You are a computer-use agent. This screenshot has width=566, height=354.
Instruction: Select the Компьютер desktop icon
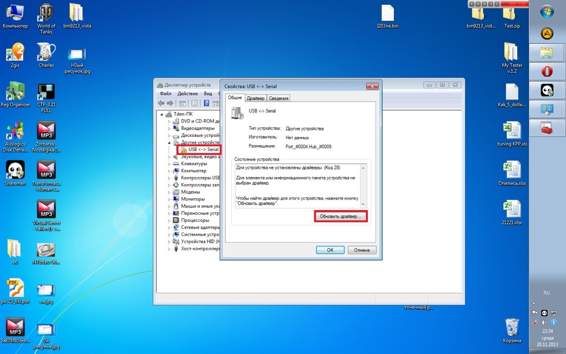(15, 16)
